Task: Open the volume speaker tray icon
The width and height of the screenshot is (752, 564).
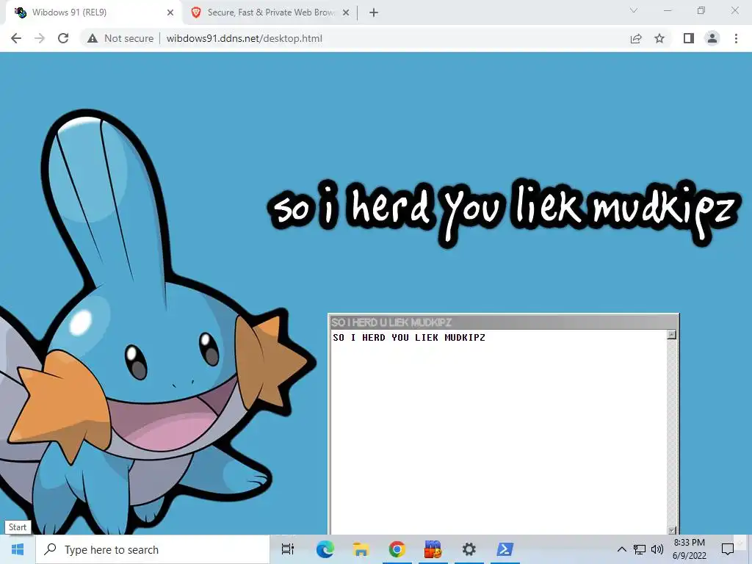Action: [657, 549]
